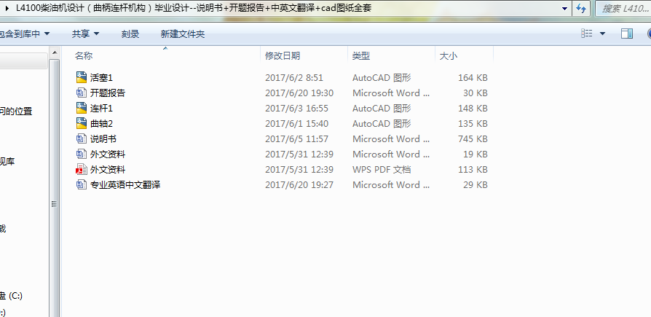This screenshot has height=317, width=651.
Task: Open the address bar history dropdown
Action: [564, 8]
